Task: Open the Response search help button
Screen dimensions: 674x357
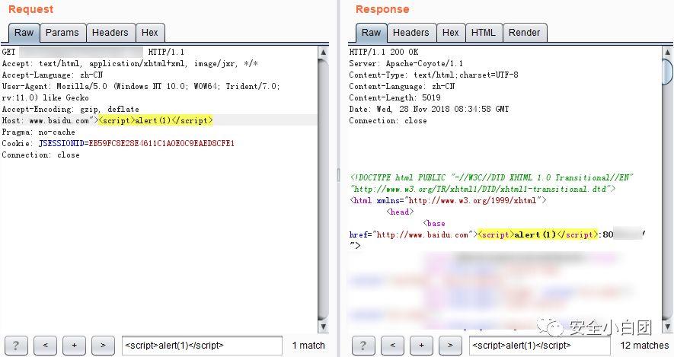Action: 363,346
